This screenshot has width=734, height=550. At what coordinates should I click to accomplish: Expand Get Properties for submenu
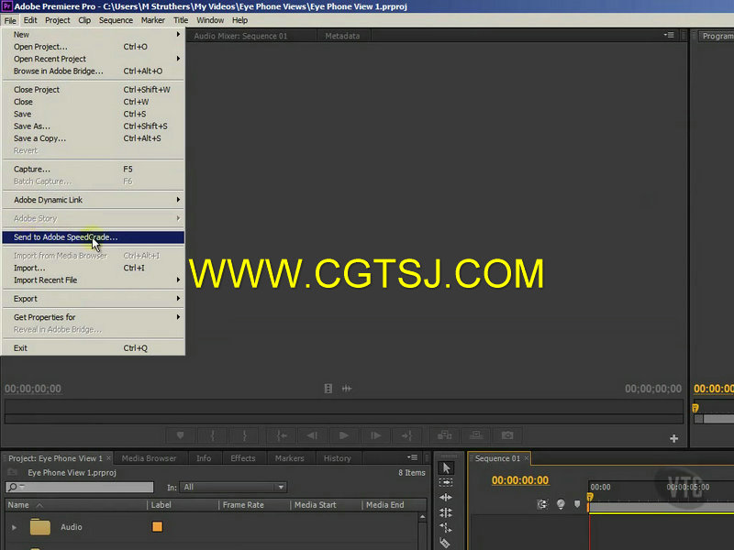tap(94, 317)
